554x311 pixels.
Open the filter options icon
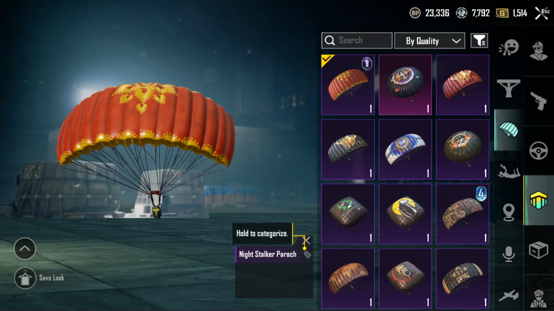pyautogui.click(x=479, y=41)
